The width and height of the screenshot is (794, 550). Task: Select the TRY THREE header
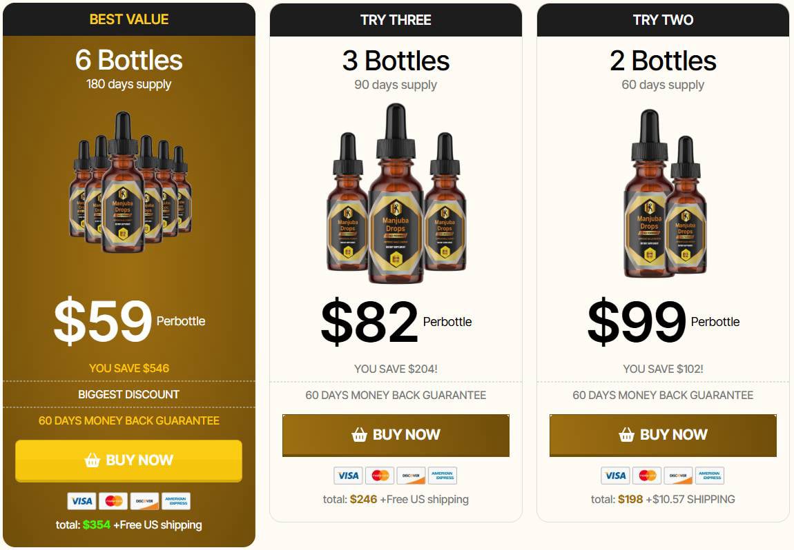396,20
